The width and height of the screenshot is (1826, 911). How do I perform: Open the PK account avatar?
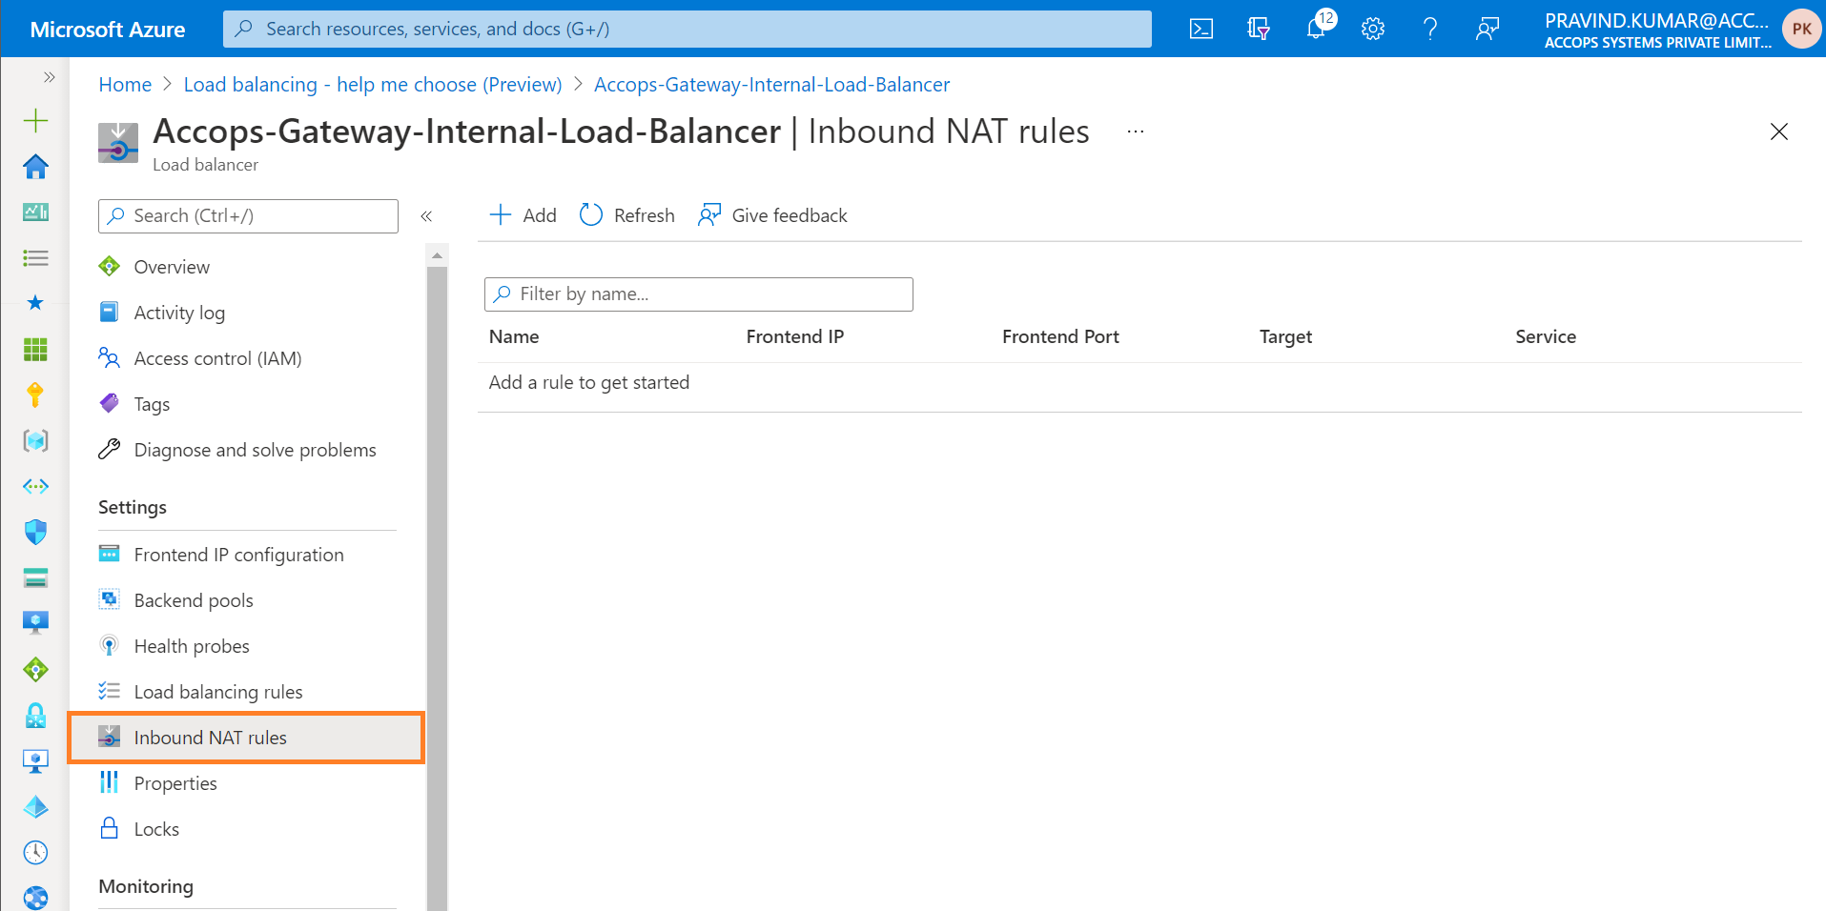pyautogui.click(x=1801, y=29)
